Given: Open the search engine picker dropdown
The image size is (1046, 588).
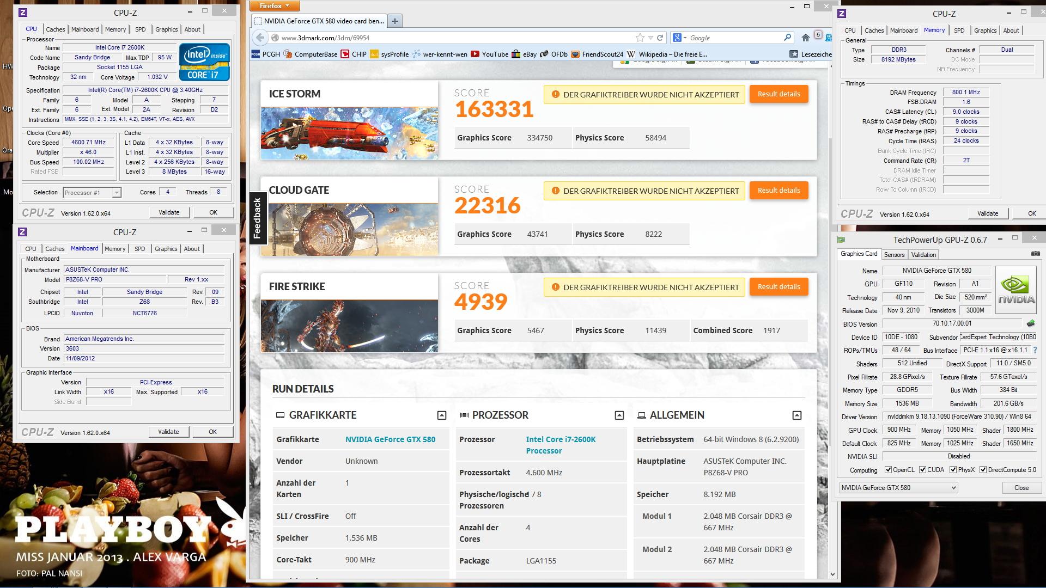Looking at the screenshot, I should click(679, 38).
